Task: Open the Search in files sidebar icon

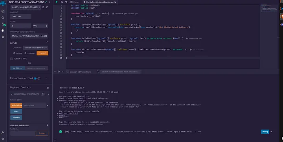Action: [x=3, y=18]
